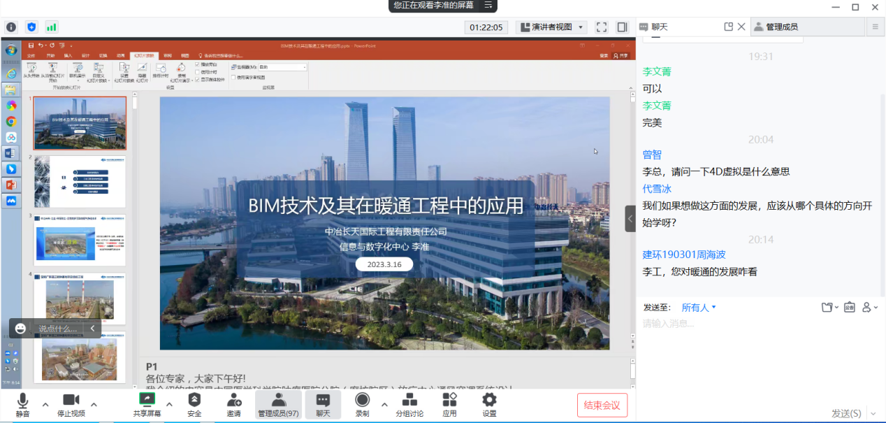Uncheck the 播放旁白 checkbox
The width and height of the screenshot is (886, 423).
(197, 64)
